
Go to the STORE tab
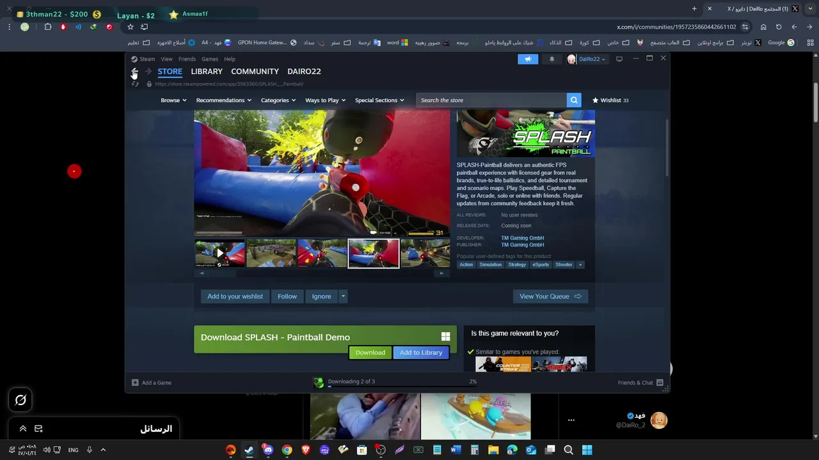[170, 72]
